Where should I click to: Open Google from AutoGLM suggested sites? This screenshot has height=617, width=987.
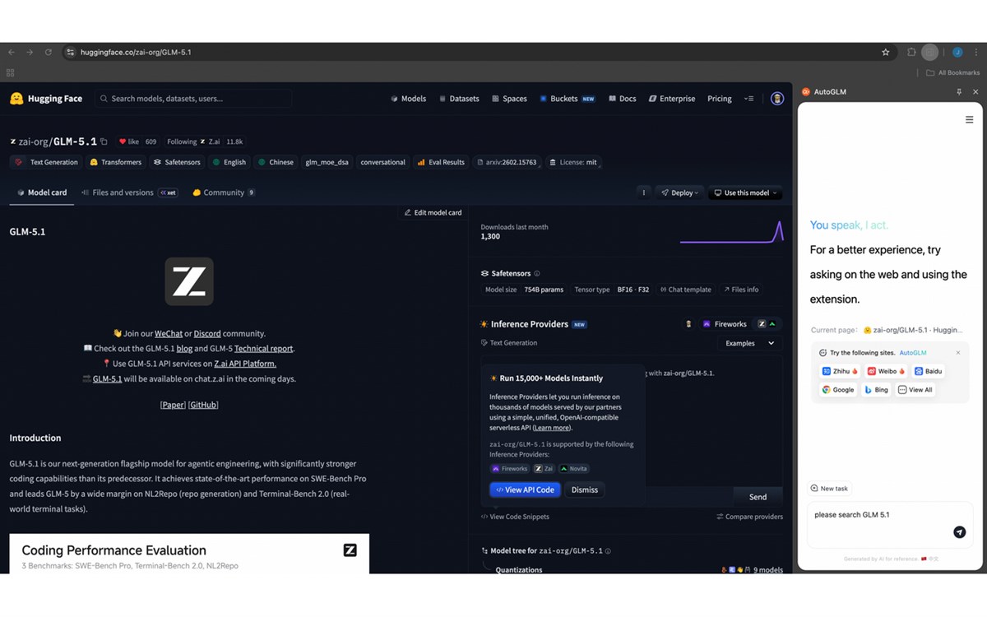coord(838,389)
